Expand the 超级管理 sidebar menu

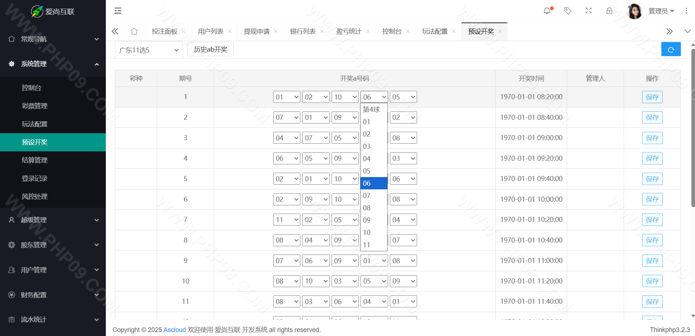click(x=53, y=220)
